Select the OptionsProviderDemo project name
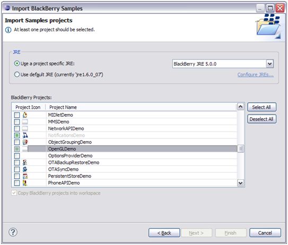The width and height of the screenshot is (288, 245). (70, 156)
